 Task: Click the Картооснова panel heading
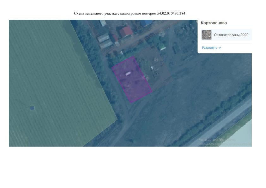(x=214, y=23)
